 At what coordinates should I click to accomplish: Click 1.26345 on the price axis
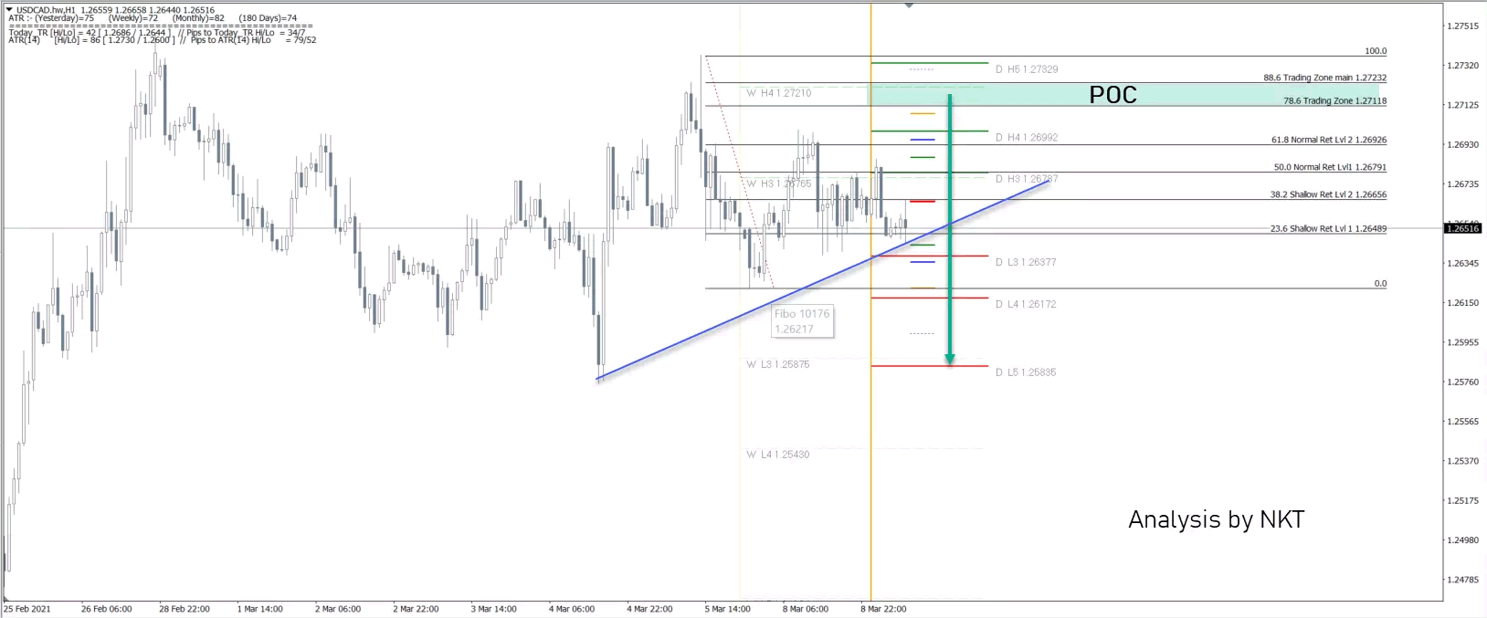click(1462, 263)
